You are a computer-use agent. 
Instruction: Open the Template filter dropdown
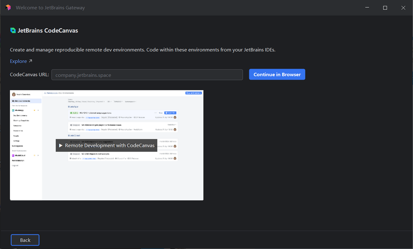click(x=118, y=101)
